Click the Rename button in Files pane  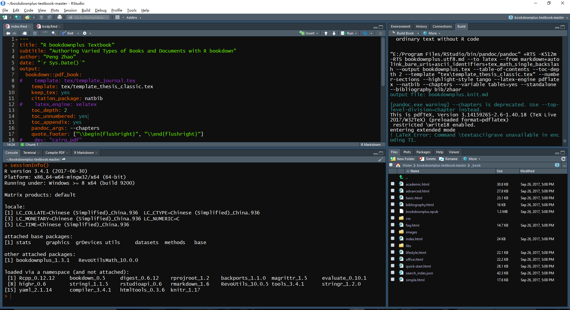(x=448, y=159)
